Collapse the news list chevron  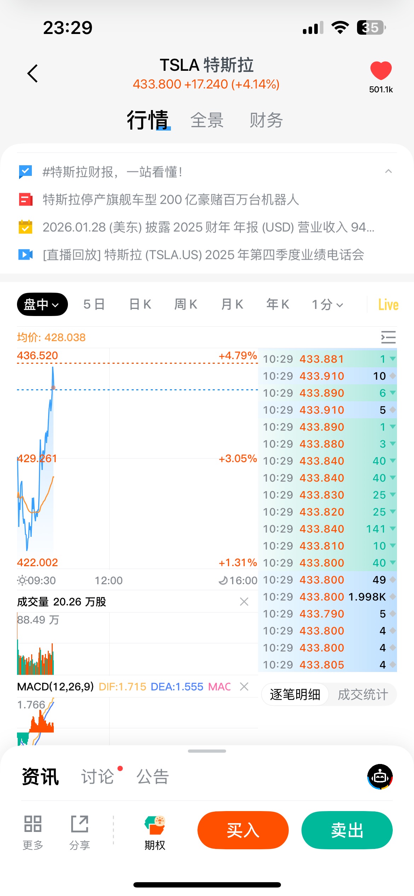(x=388, y=172)
